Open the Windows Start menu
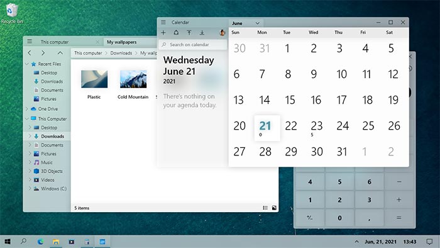 8,242
